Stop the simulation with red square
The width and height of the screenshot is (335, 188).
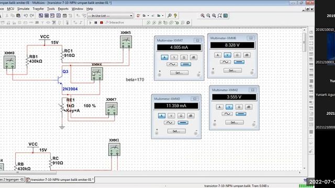coord(102,22)
